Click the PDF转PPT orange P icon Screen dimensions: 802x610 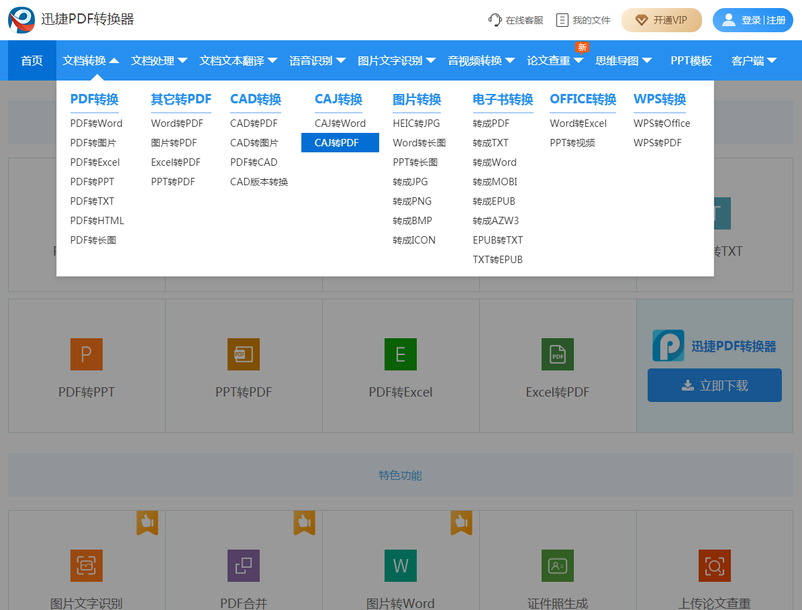(x=87, y=354)
